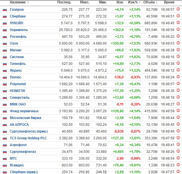Screen dimensions: 182x174
Task: Open the Система stock link
Action: pyautogui.click(x=17, y=57)
